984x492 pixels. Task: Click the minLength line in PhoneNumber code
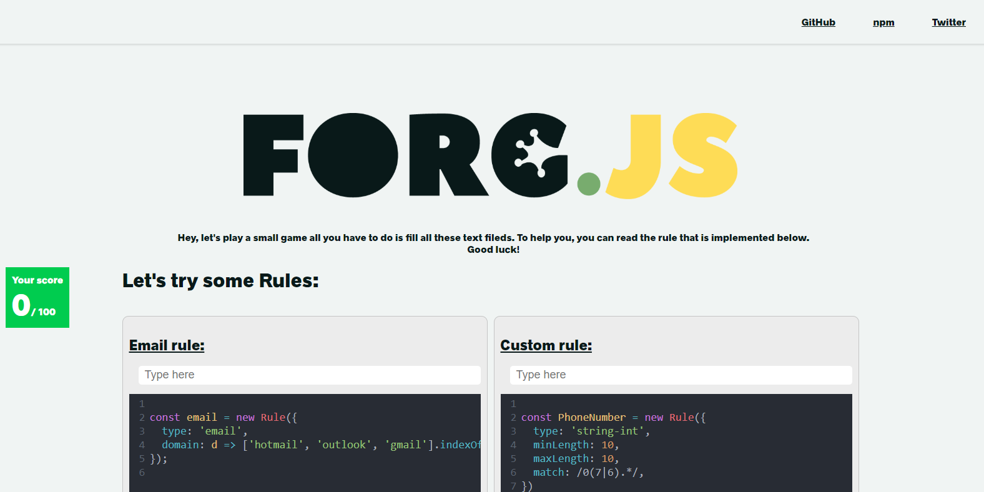pos(575,445)
